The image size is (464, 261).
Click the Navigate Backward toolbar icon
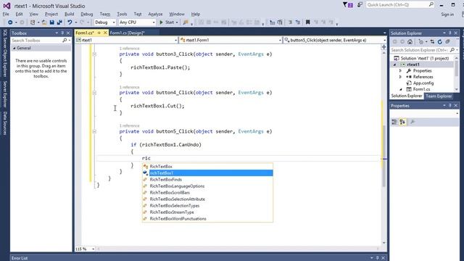point(10,22)
